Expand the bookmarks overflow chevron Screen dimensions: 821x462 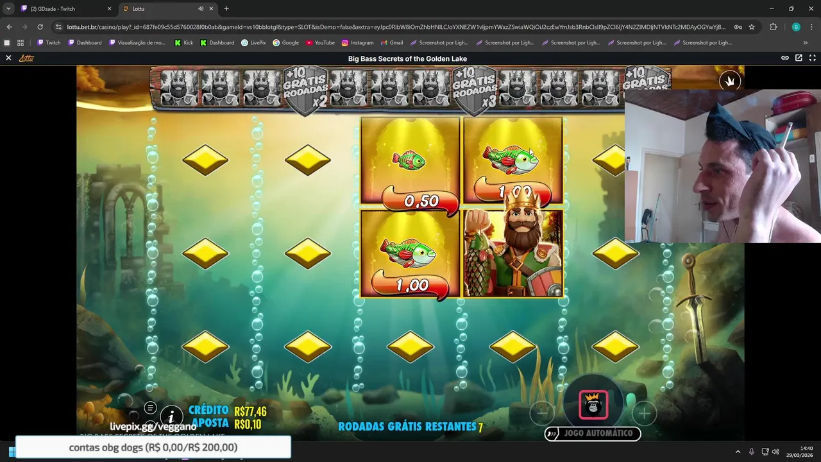(x=806, y=43)
